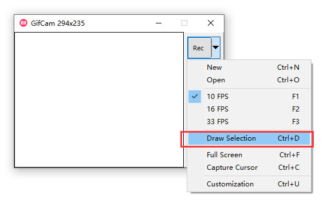This screenshot has height=211, width=335.
Task: Click the disabled maximize button
Action: coord(184,23)
